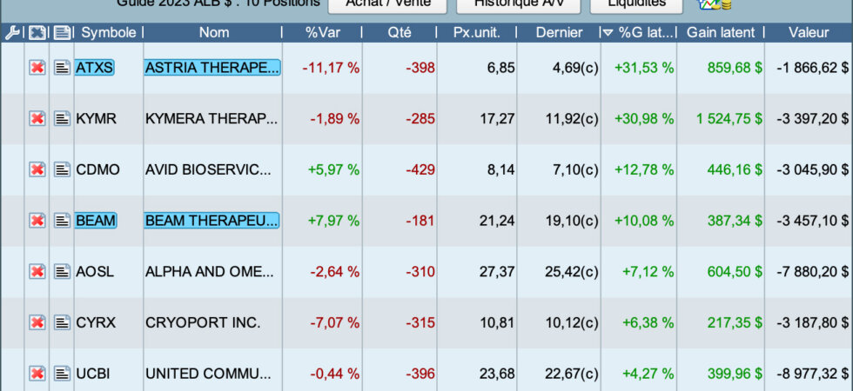Open the KYMR row note icon

62,118
